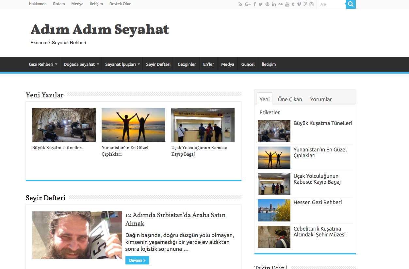The image size is (409, 269).
Task: Open the Flickr icon
Action: [281, 4]
